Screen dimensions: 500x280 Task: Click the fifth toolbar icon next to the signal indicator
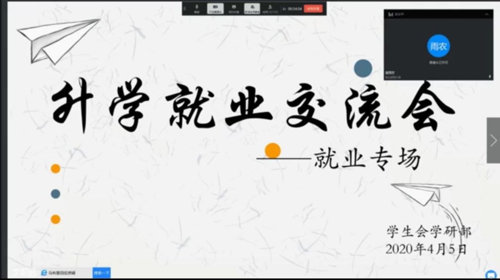coord(270,8)
